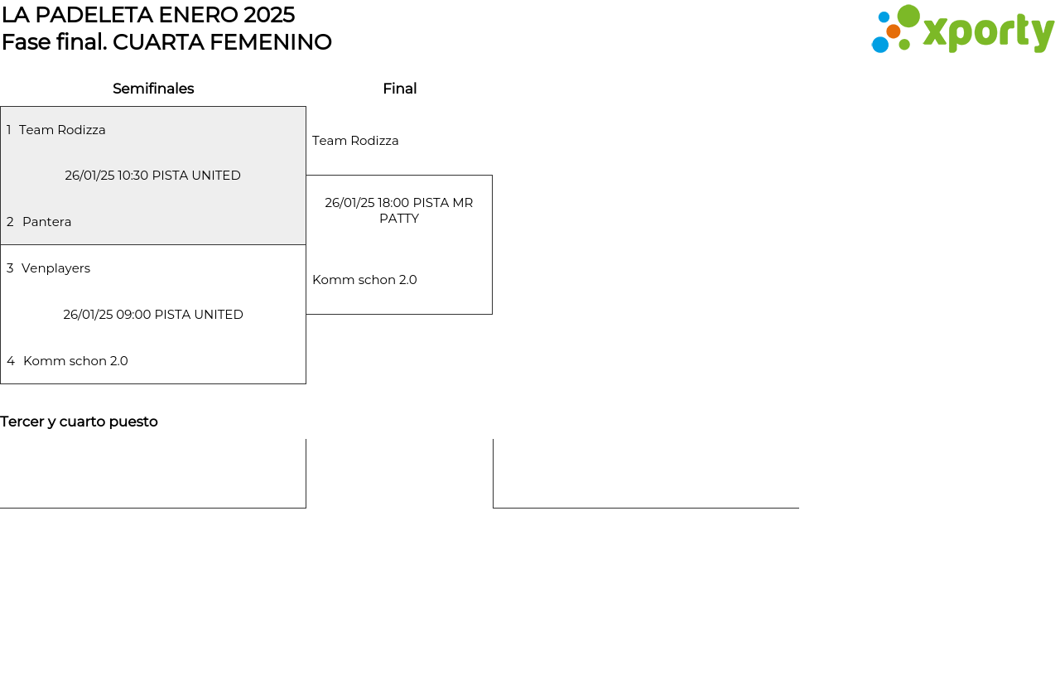Select Komm schon 2.0 in the semifinals
This screenshot has height=699, width=1060.
(75, 361)
